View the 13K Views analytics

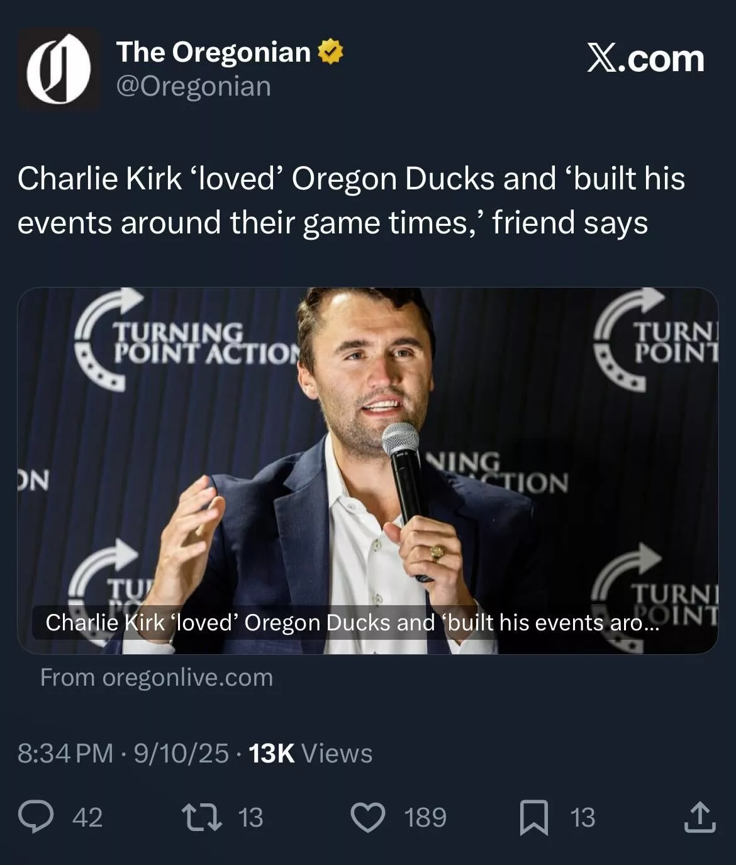311,753
